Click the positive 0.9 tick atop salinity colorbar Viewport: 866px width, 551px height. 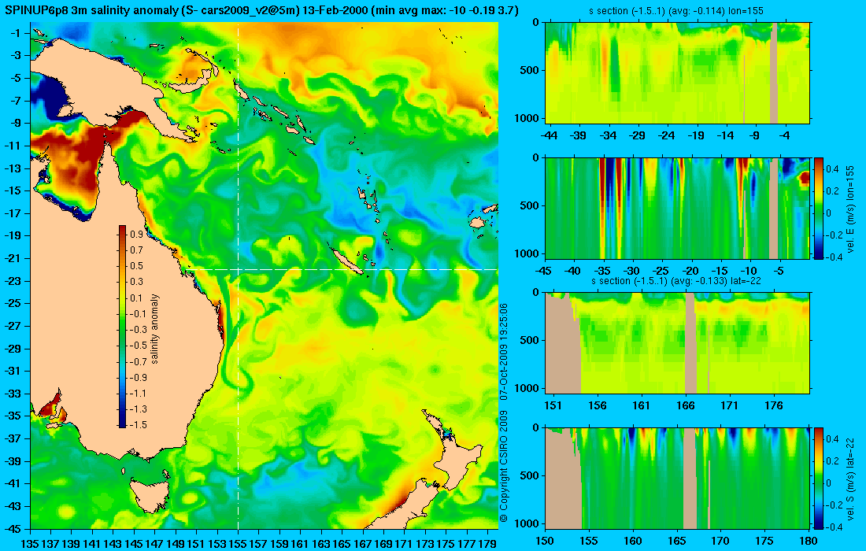pos(136,235)
